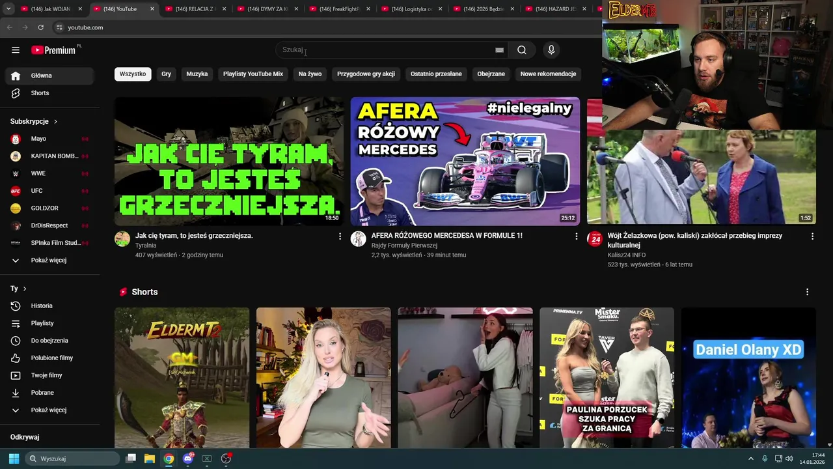Open AFERA RÓŻOWEGO MERCEDESA W FORMULE 1 title

pos(447,236)
